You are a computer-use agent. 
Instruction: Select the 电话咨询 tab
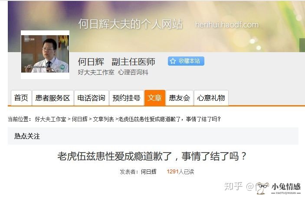[92, 98]
